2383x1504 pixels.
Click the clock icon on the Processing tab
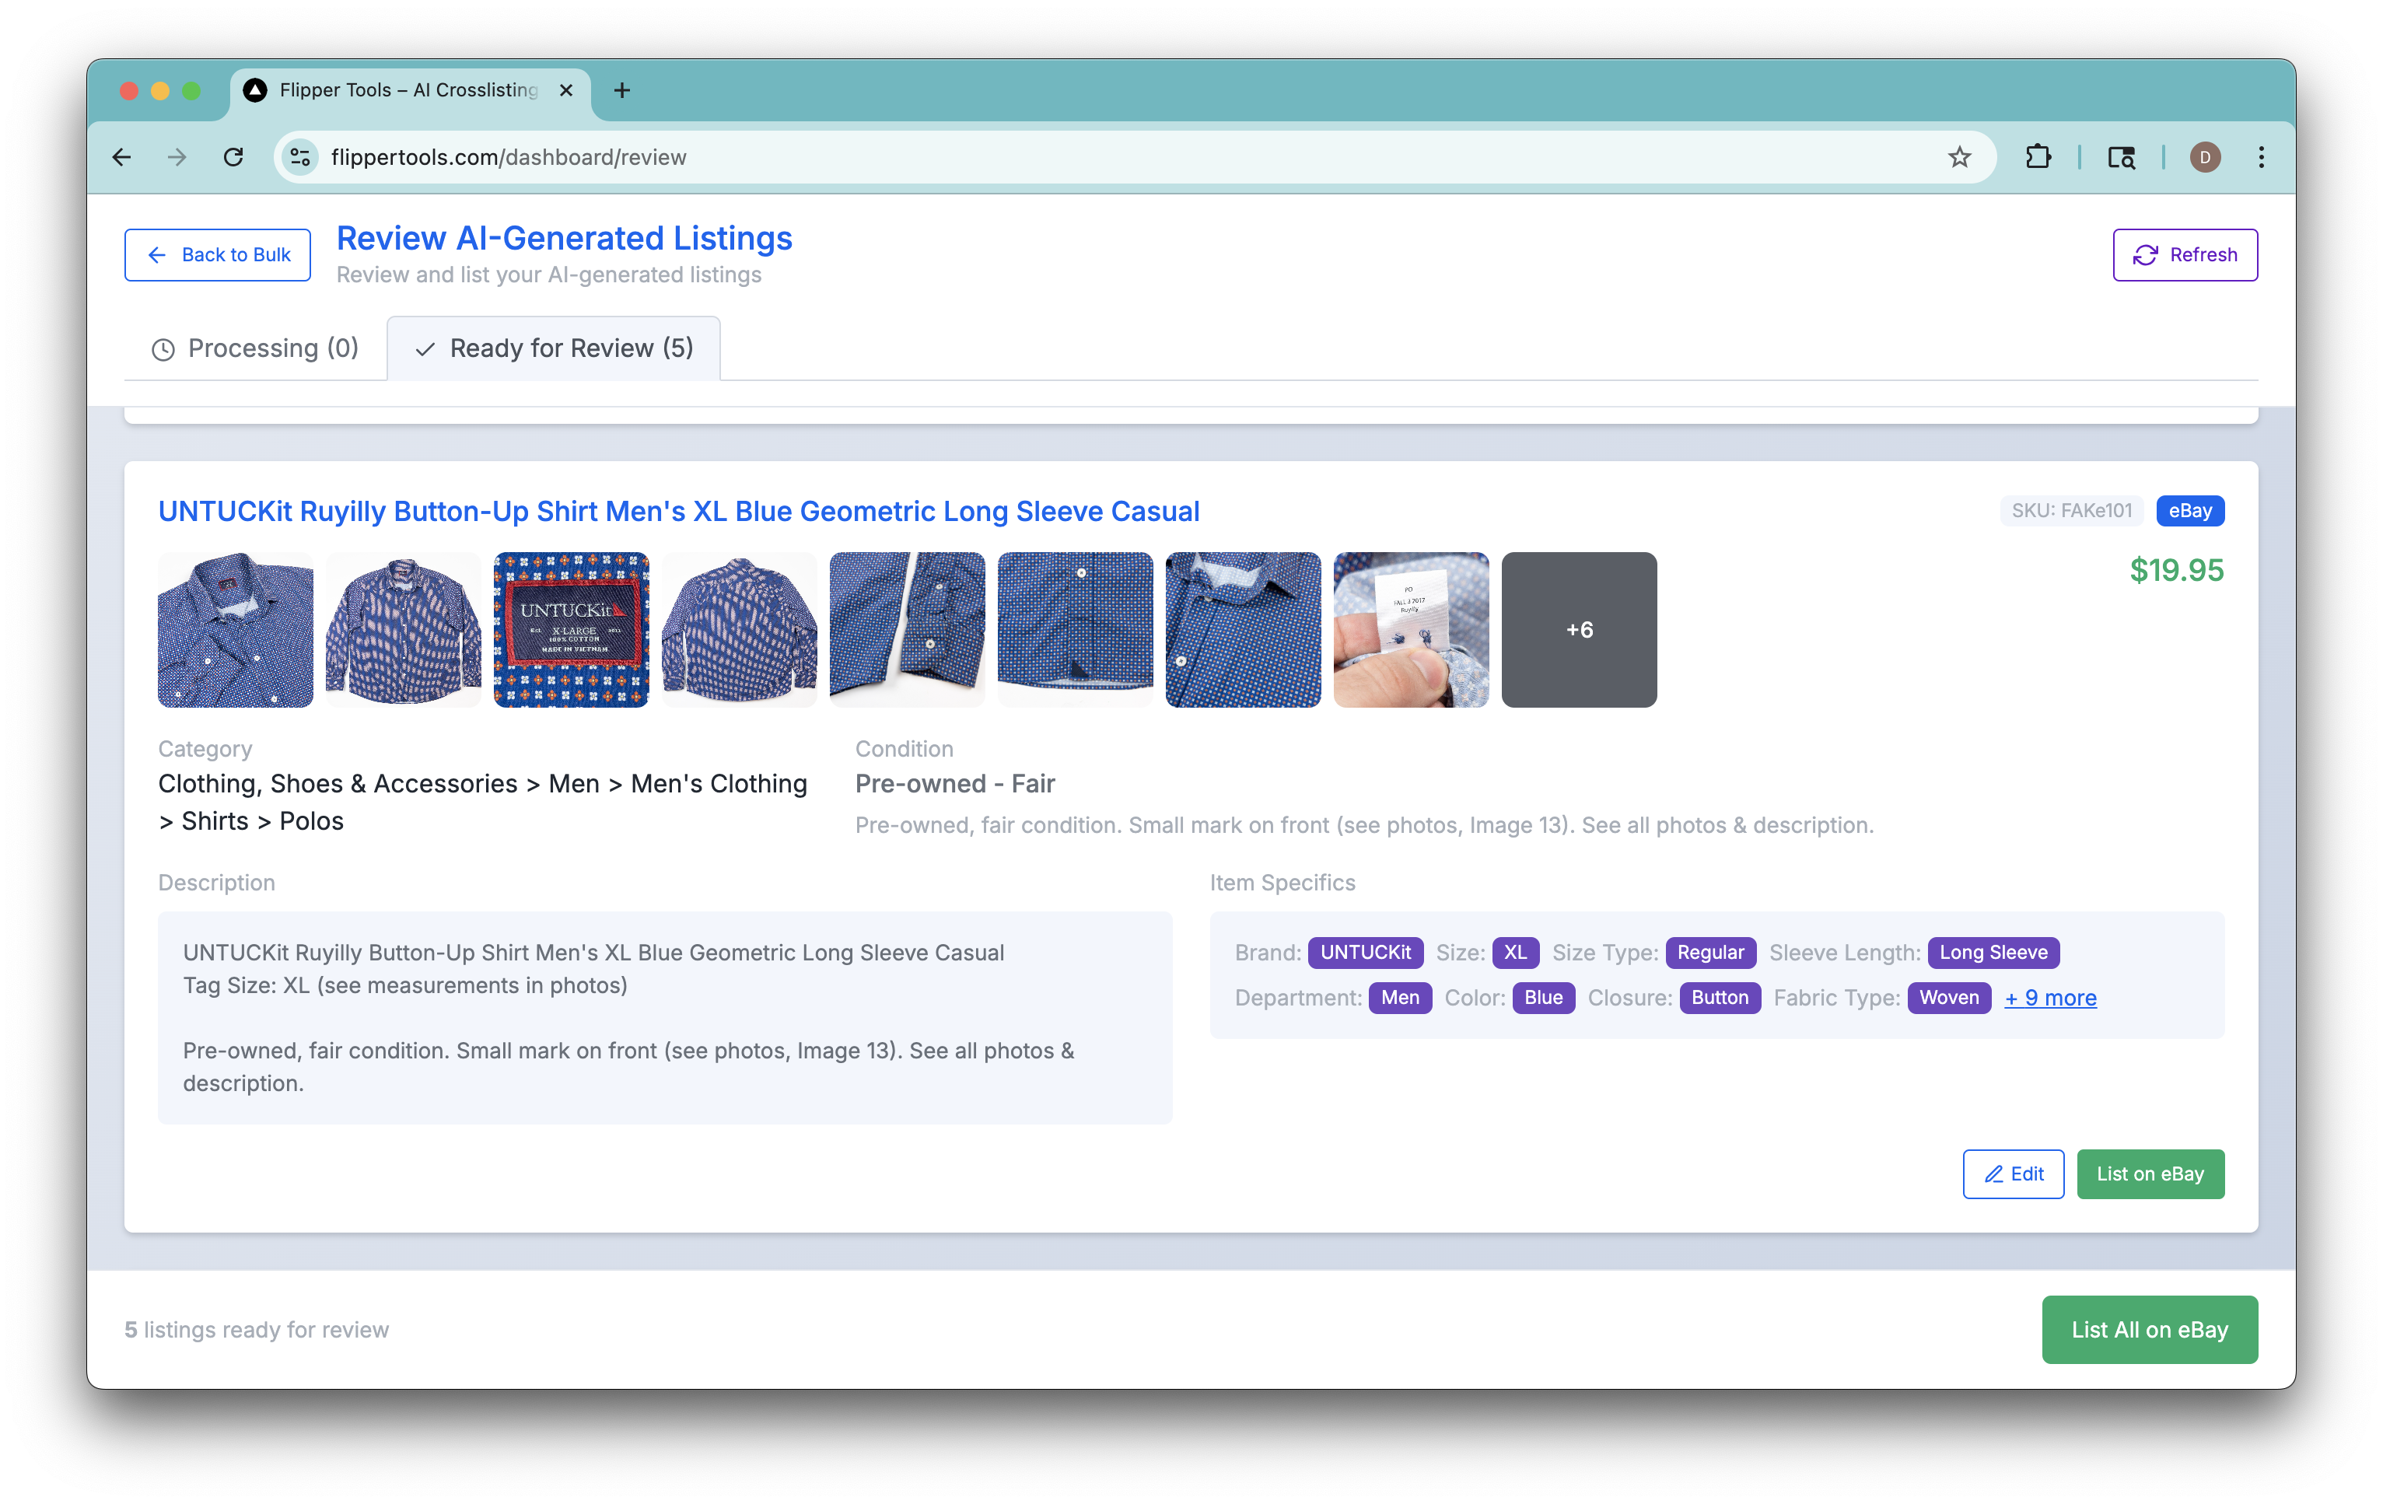[163, 348]
